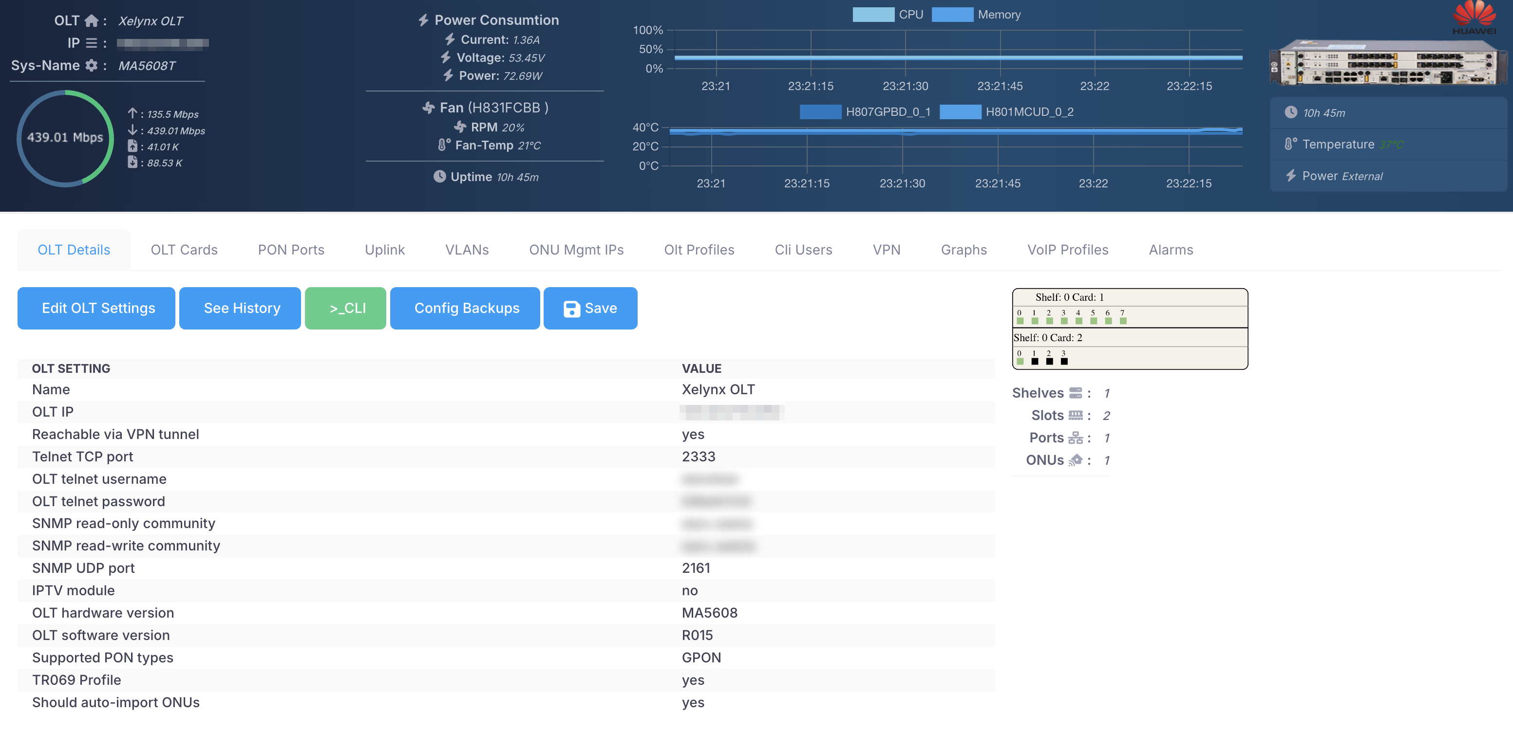Toggle H807GPBD_0_1 temperature series legend
This screenshot has height=731, width=1513.
coord(820,112)
